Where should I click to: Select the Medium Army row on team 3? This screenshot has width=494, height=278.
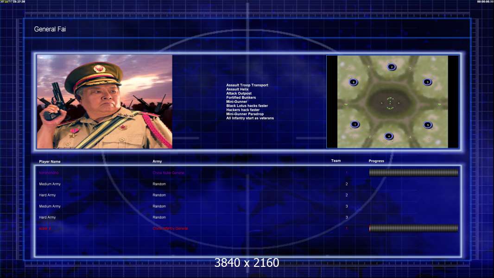248,206
